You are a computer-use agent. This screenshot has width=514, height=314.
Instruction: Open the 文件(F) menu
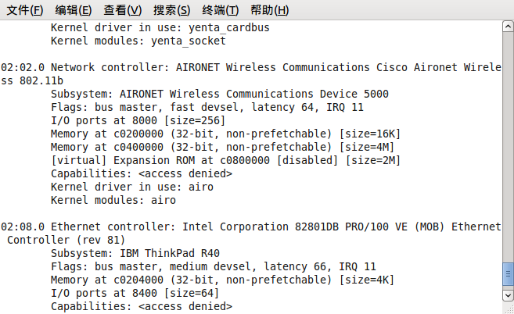click(25, 10)
